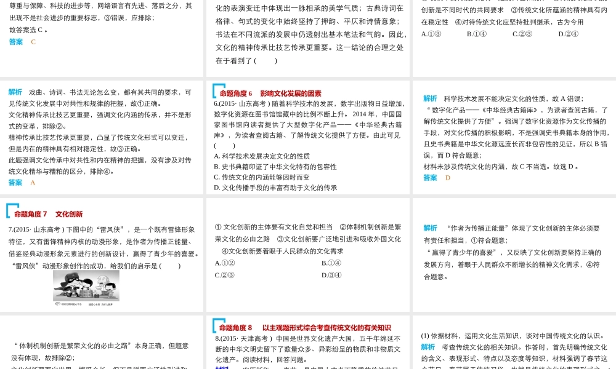Click statement "① 文化创新的主体要有文化自觉和担当"

pyautogui.click(x=274, y=227)
